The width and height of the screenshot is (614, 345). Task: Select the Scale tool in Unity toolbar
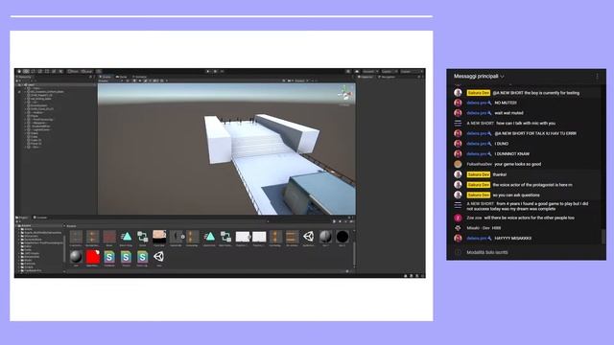coord(40,72)
